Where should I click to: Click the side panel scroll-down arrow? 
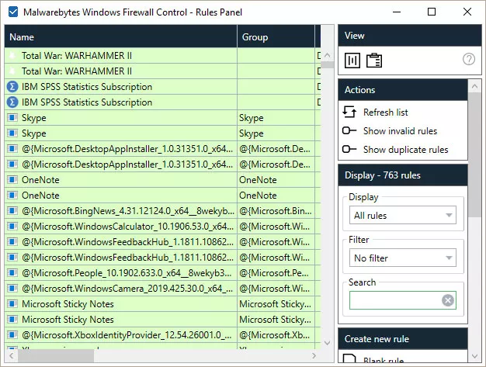pos(474,356)
